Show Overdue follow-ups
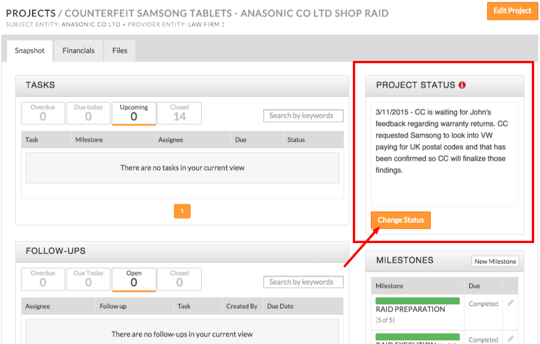Viewport: 540px width, 344px height. click(43, 279)
